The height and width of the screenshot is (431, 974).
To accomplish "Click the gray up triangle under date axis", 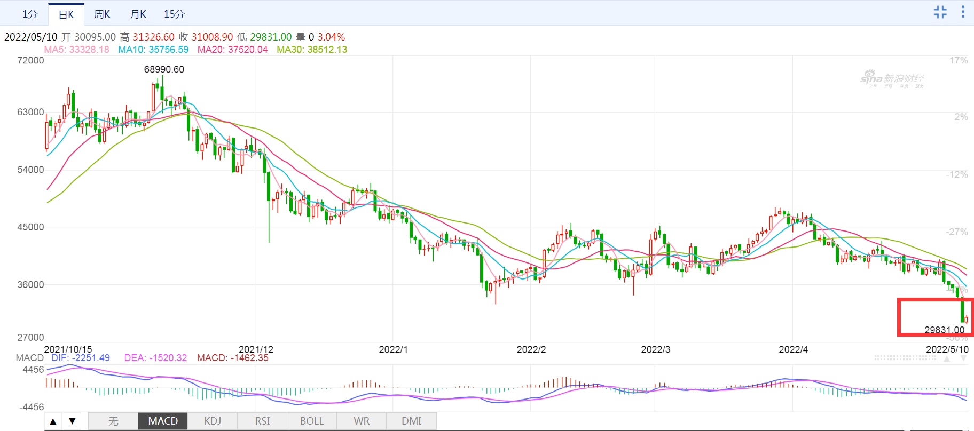I will [947, 359].
